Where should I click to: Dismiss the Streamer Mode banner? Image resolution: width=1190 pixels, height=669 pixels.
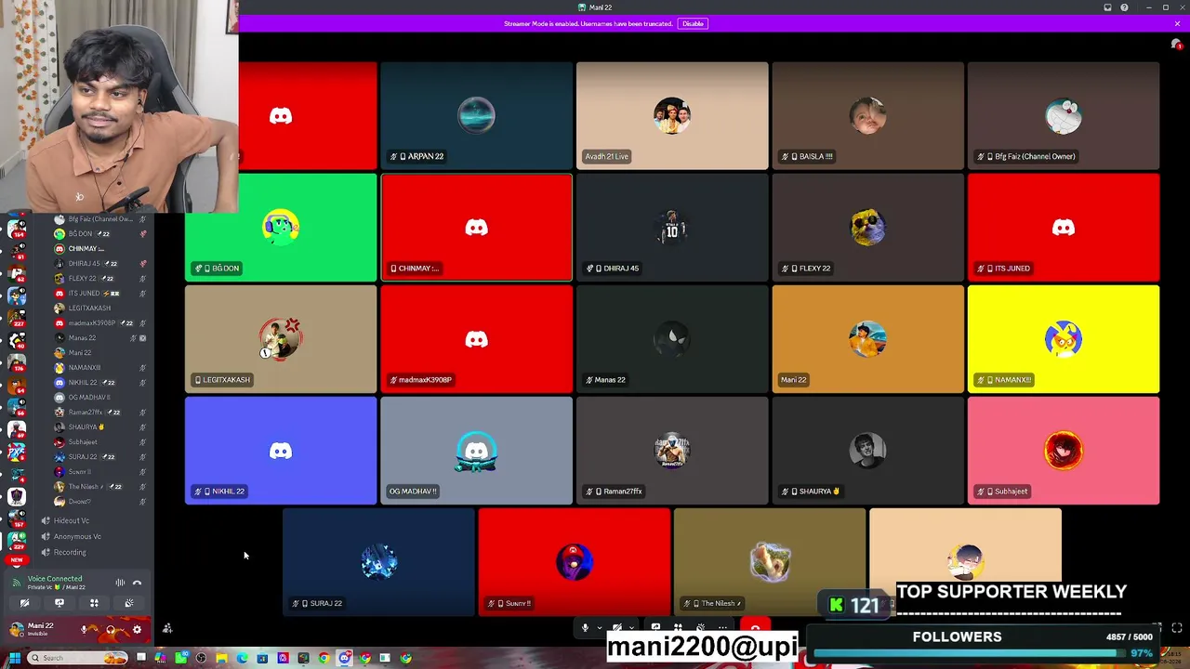click(1177, 23)
